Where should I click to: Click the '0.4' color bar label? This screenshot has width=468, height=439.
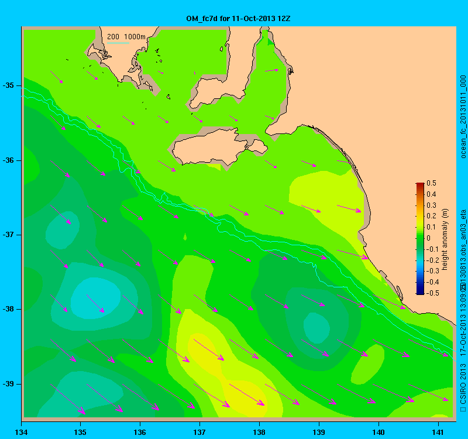(x=431, y=194)
